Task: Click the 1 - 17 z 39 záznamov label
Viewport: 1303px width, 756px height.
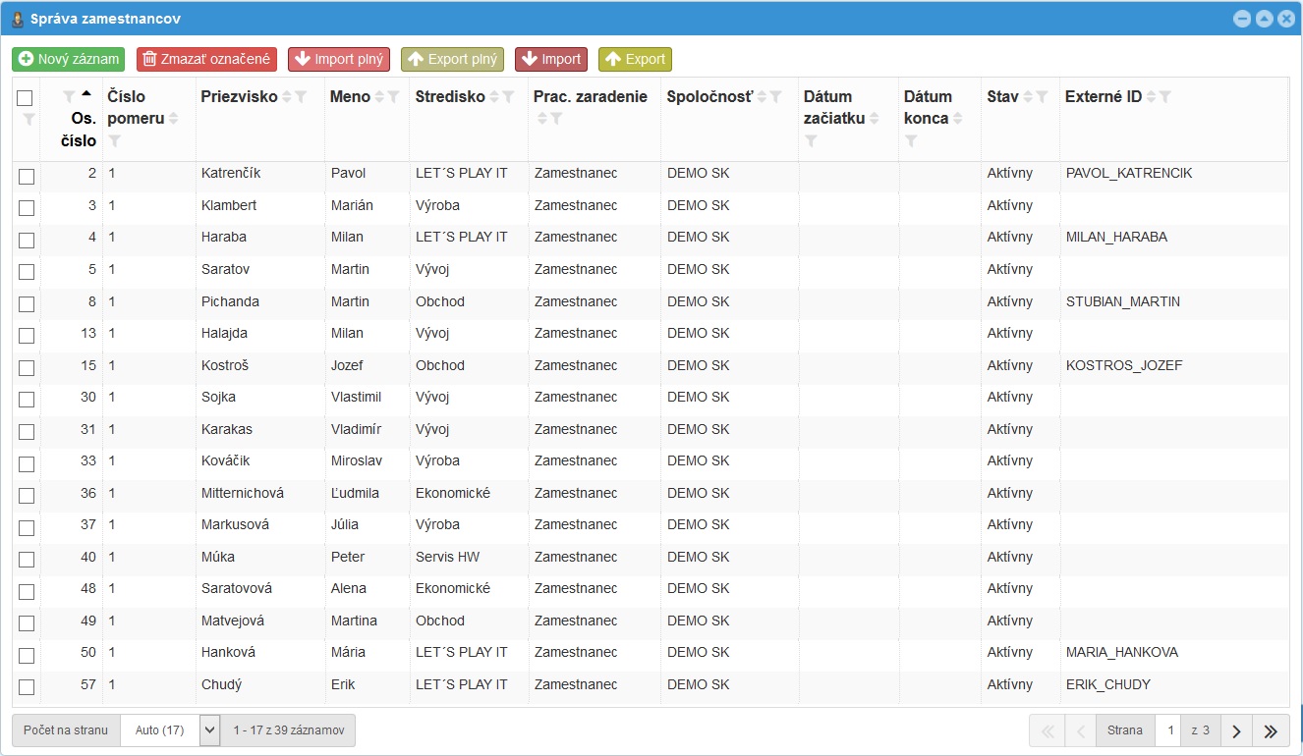Action: (289, 730)
